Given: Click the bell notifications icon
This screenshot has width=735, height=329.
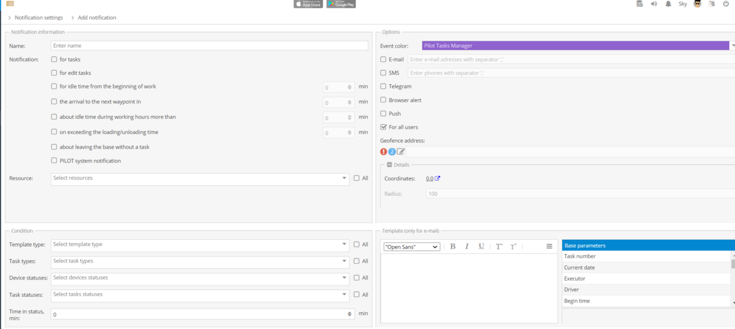Looking at the screenshot, I should pyautogui.click(x=668, y=4).
